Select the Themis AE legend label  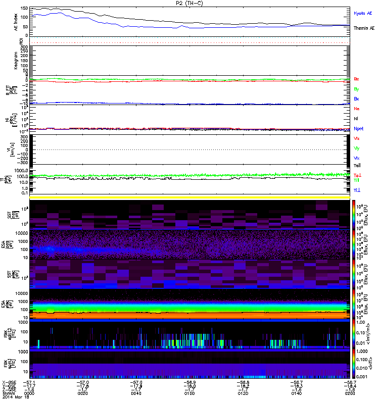point(364,28)
